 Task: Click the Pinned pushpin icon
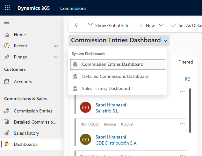(x=7, y=57)
